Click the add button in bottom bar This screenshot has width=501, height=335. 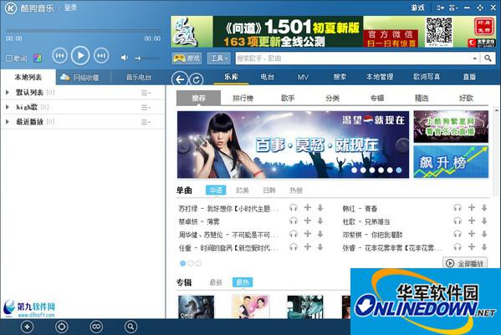[27, 327]
